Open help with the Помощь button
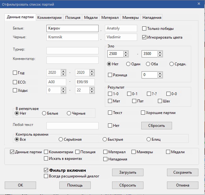 (x=75, y=185)
